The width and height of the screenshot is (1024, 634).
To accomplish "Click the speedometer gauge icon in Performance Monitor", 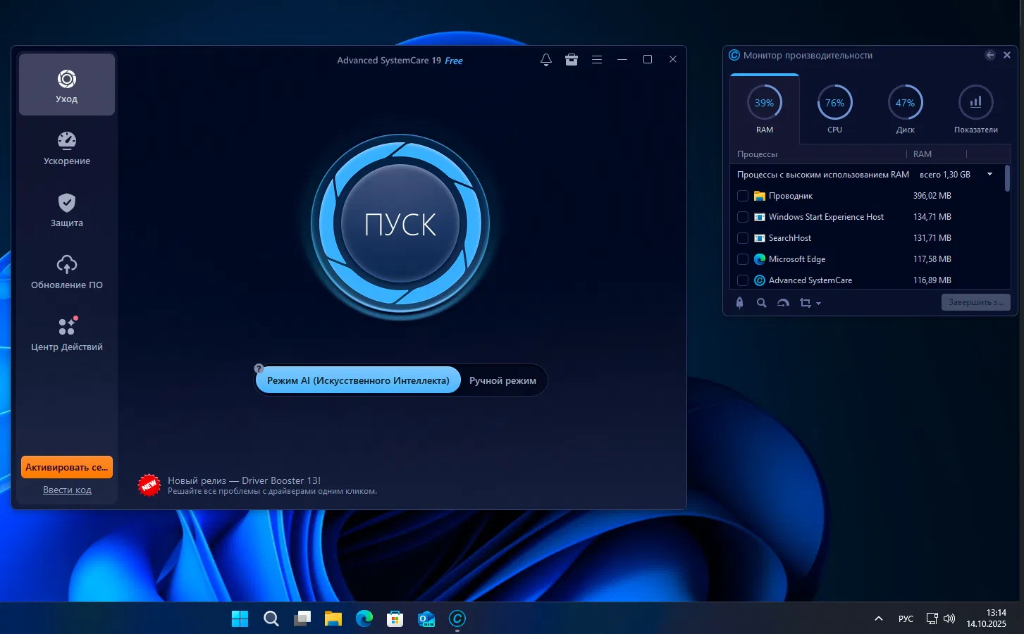I will click(x=783, y=303).
